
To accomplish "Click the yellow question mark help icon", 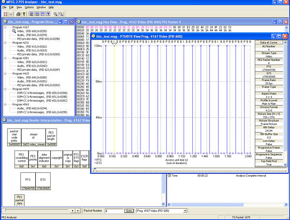I will [24, 14].
